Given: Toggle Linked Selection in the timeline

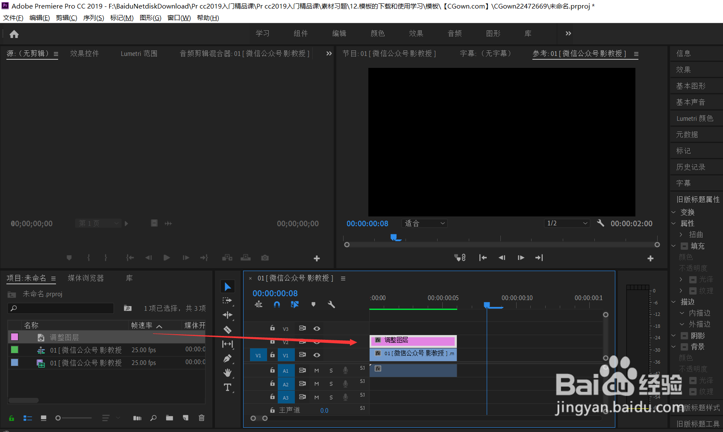Looking at the screenshot, I should point(295,304).
